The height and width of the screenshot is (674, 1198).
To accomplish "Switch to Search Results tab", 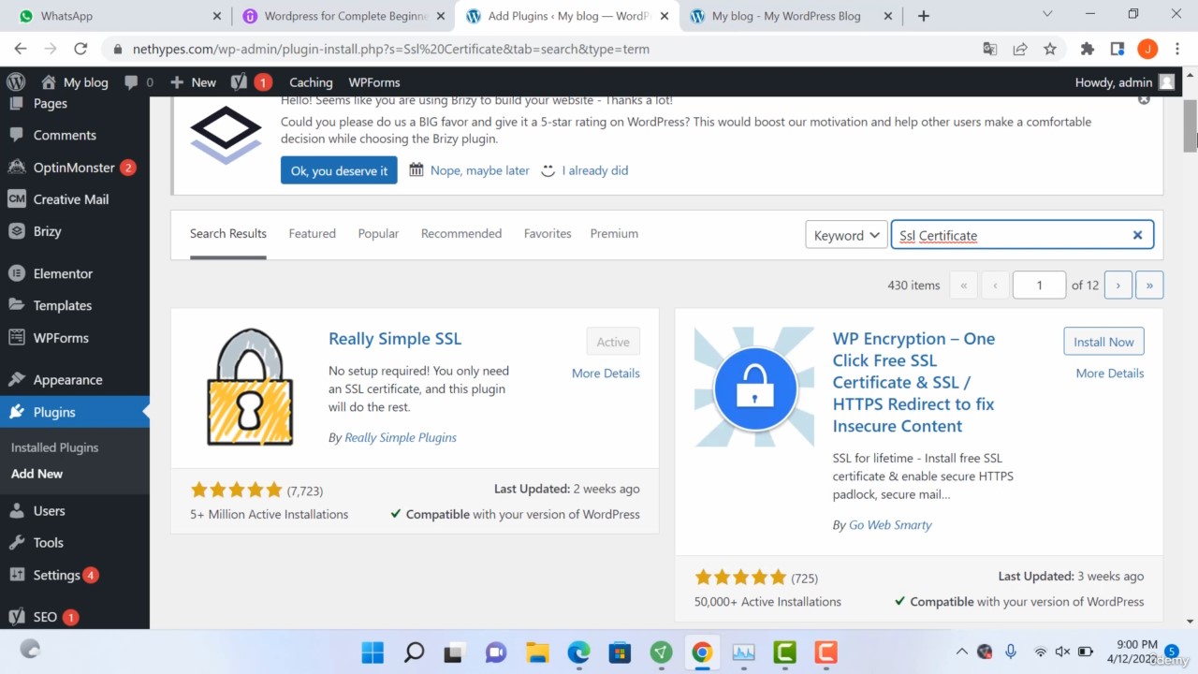I will 228,234.
